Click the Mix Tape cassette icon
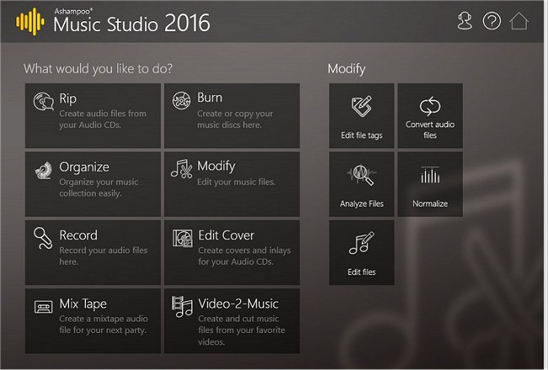Image resolution: width=548 pixels, height=370 pixels. [43, 307]
